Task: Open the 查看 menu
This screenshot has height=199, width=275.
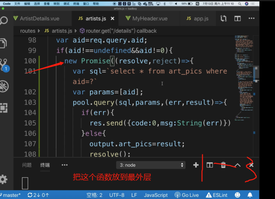Action: pos(46,4)
